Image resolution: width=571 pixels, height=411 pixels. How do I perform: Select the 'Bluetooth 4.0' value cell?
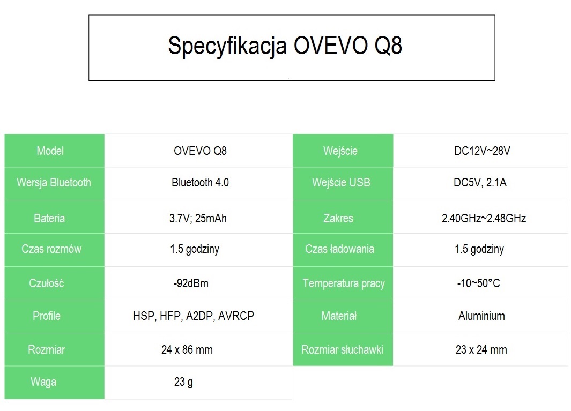199,183
